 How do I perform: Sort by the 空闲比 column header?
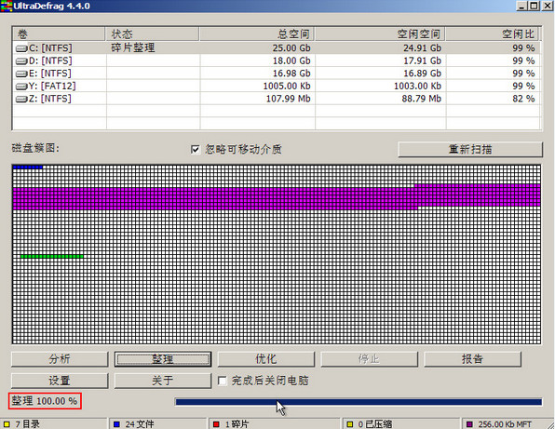[493, 34]
